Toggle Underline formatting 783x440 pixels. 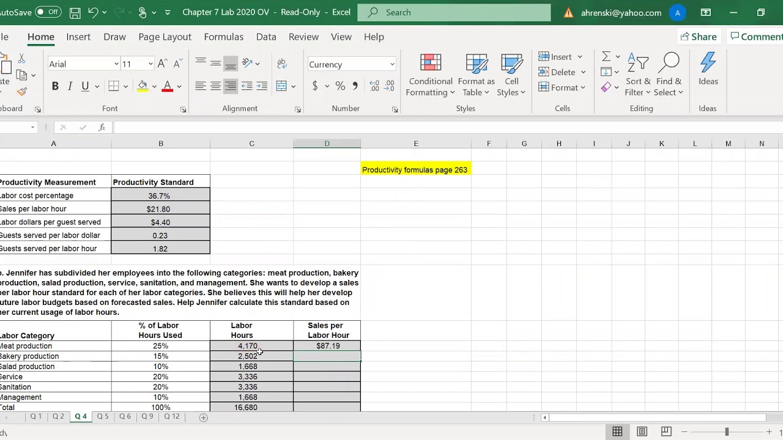[85, 86]
